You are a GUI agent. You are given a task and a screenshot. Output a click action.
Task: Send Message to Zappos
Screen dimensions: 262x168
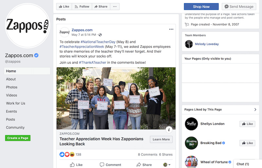click(239, 7)
